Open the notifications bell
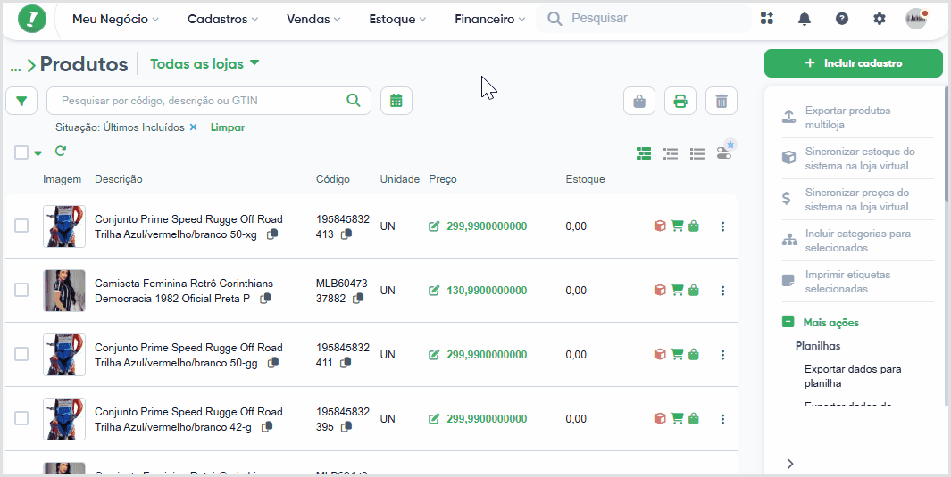Image resolution: width=951 pixels, height=477 pixels. click(x=805, y=19)
